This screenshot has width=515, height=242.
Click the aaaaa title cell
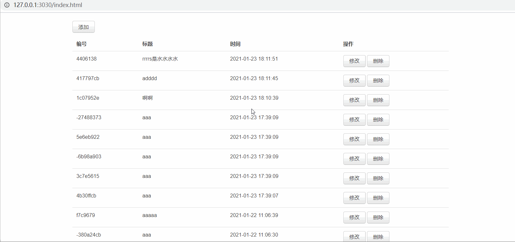click(150, 215)
